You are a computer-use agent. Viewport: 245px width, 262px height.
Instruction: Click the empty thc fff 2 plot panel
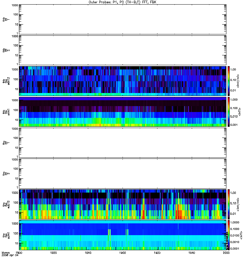[x=123, y=174]
